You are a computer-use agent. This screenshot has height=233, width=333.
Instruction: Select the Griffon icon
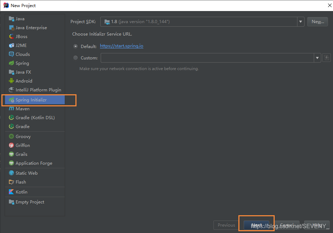pyautogui.click(x=11, y=145)
